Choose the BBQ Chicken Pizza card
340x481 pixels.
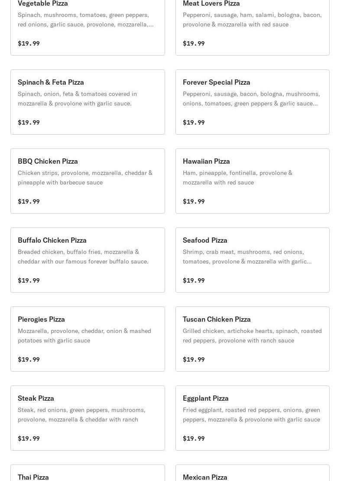87,181
